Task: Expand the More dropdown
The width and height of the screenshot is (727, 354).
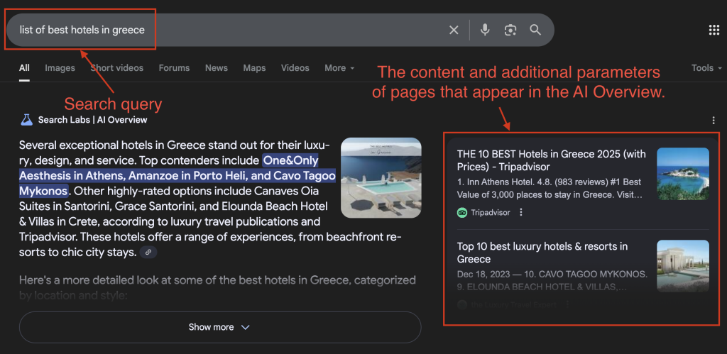Action: pyautogui.click(x=339, y=68)
